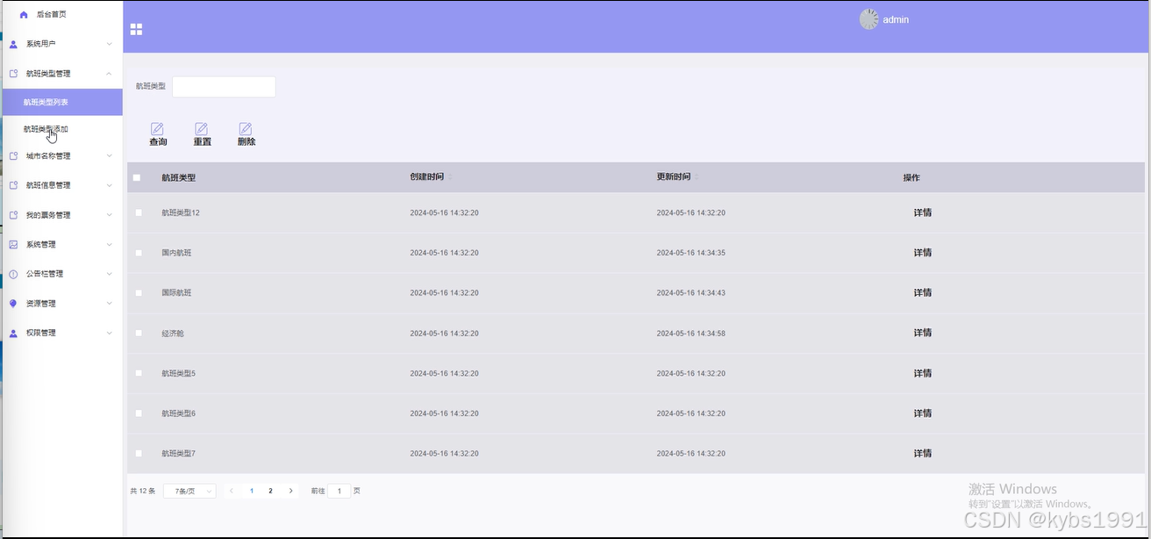Expand the 航班信息管理 menu chevron
This screenshot has width=1151, height=539.
[x=110, y=185]
